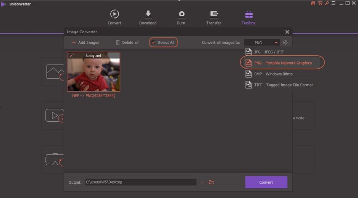Go to the Download section

click(148, 14)
